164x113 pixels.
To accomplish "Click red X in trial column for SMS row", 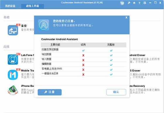I will 83,70.
